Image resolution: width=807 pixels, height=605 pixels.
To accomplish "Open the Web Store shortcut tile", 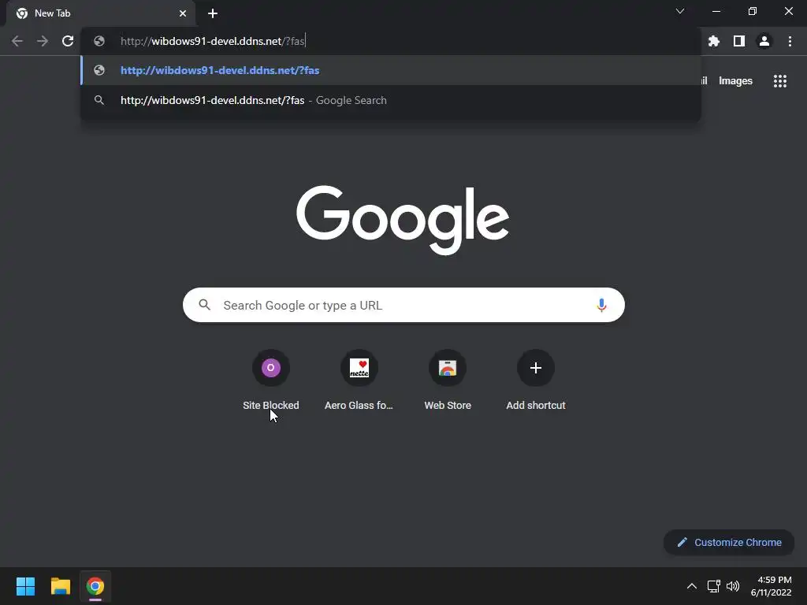I will coord(448,380).
